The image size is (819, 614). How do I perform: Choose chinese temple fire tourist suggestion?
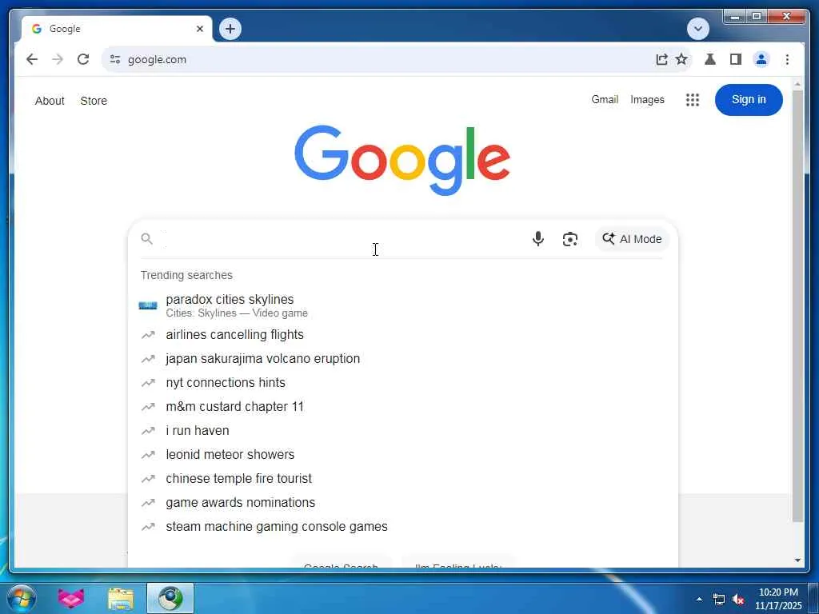point(403,479)
